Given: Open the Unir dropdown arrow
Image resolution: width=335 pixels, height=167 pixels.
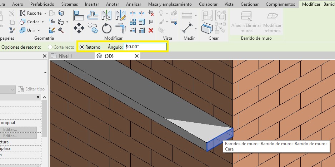Looking at the screenshot, I should [x=39, y=30].
